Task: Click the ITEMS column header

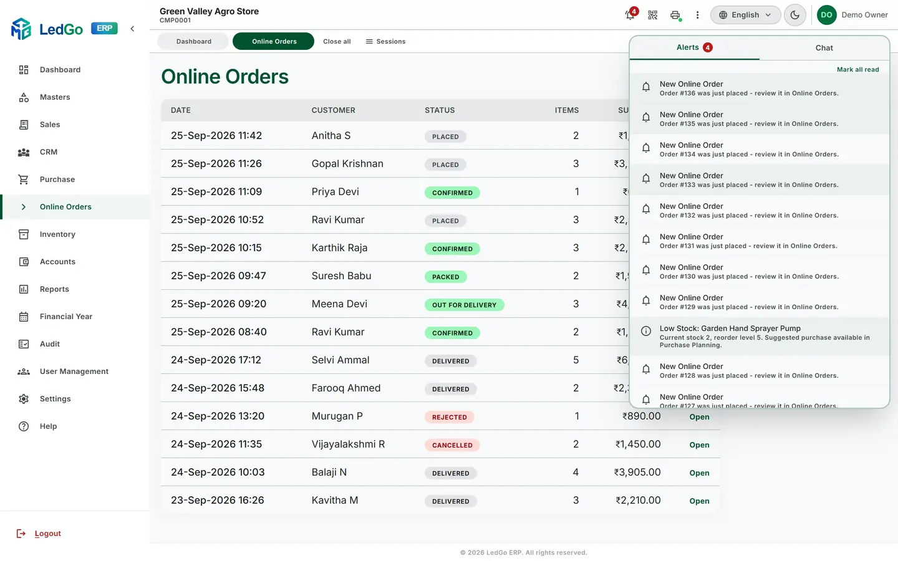Action: 566,110
